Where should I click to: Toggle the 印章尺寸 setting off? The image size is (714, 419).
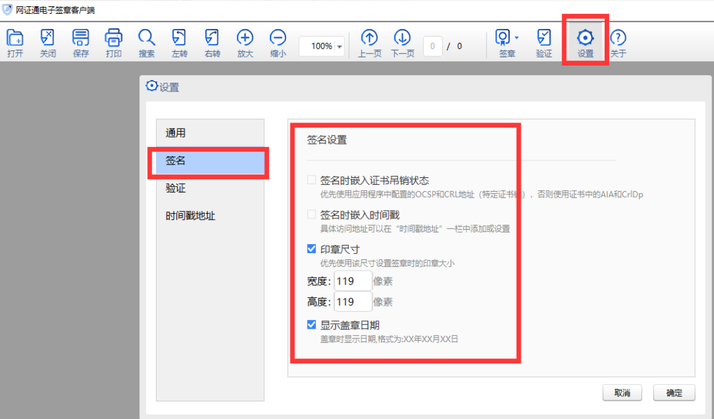click(x=311, y=248)
